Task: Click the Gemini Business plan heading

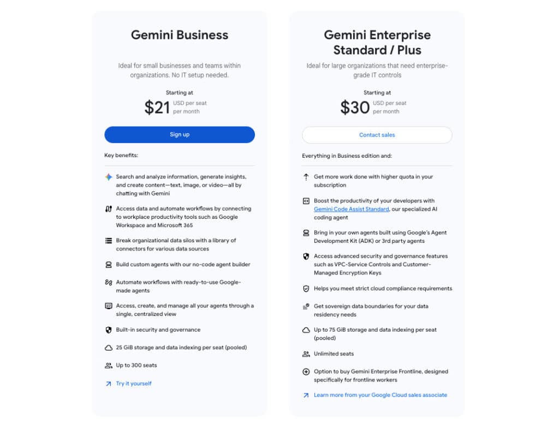Action: (180, 35)
